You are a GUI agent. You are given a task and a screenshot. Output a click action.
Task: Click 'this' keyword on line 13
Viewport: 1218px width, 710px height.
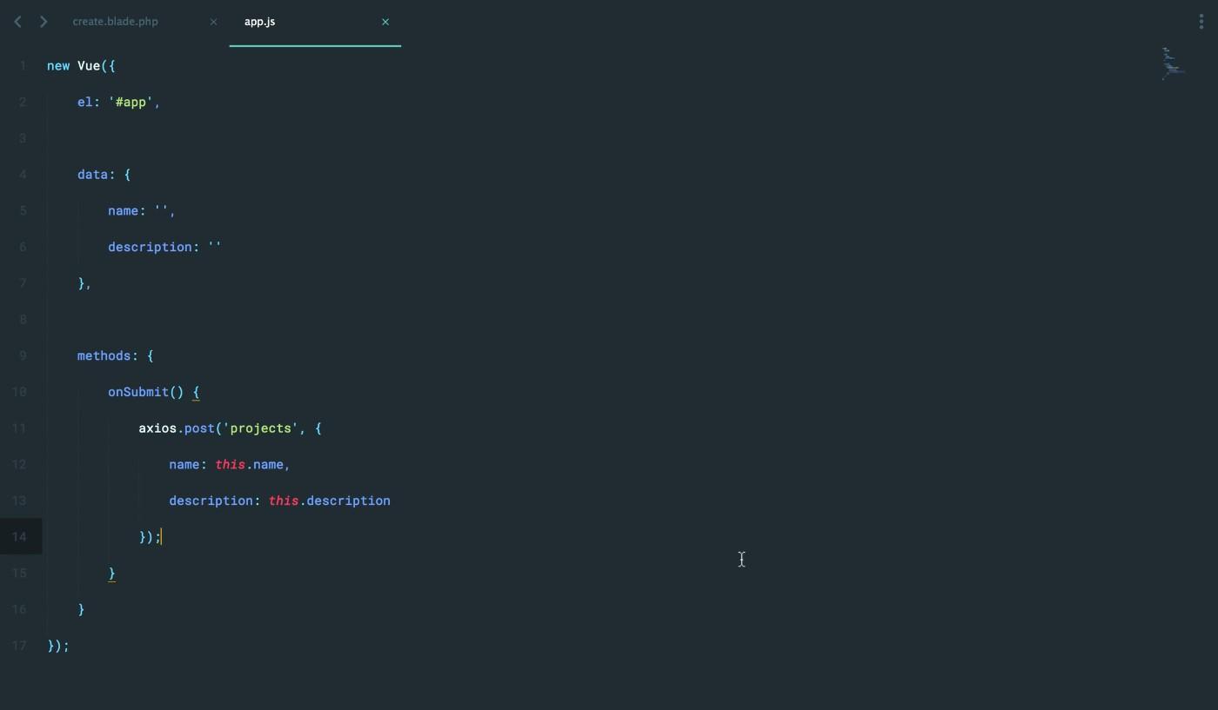point(284,501)
